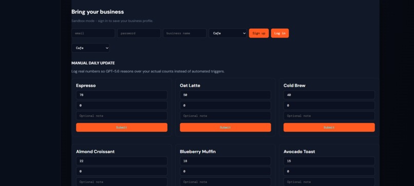Select Almond Croissant count field showing 22
Image resolution: width=414 pixels, height=186 pixels.
point(122,161)
